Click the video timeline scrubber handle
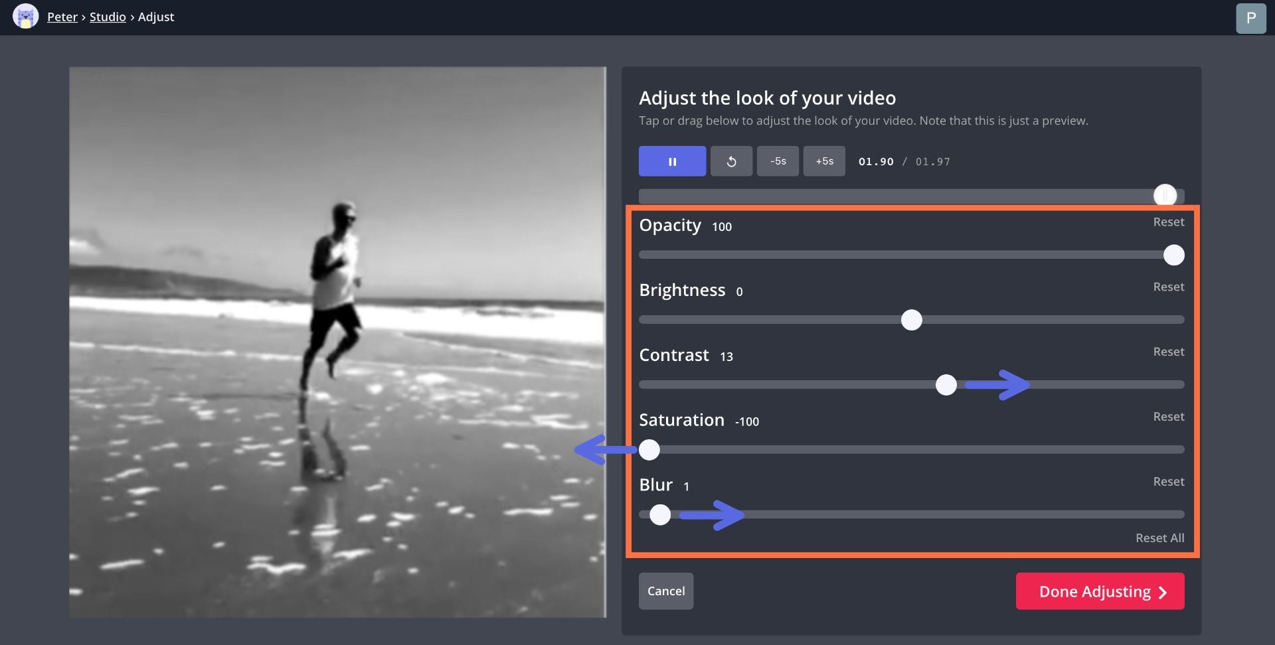The height and width of the screenshot is (645, 1275). [1165, 196]
